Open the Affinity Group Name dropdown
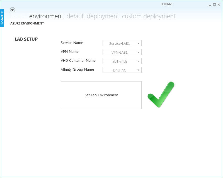Screen dimensions: 223x178 click(122, 70)
